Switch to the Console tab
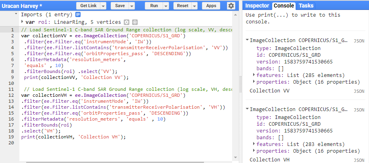This screenshot has height=163, width=369. tap(284, 6)
